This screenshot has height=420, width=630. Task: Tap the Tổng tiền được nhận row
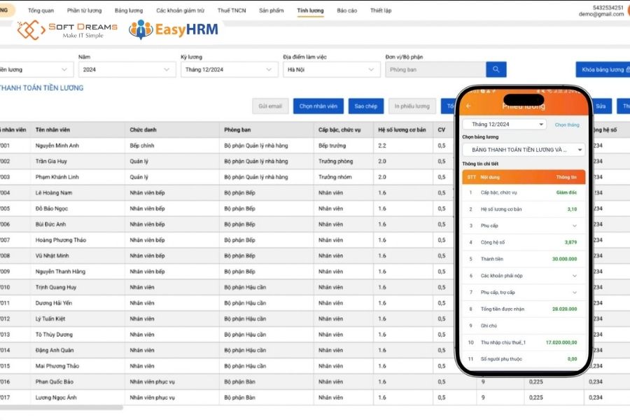click(x=524, y=309)
